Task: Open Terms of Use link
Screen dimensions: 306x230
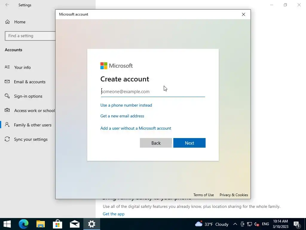Action: tap(204, 195)
